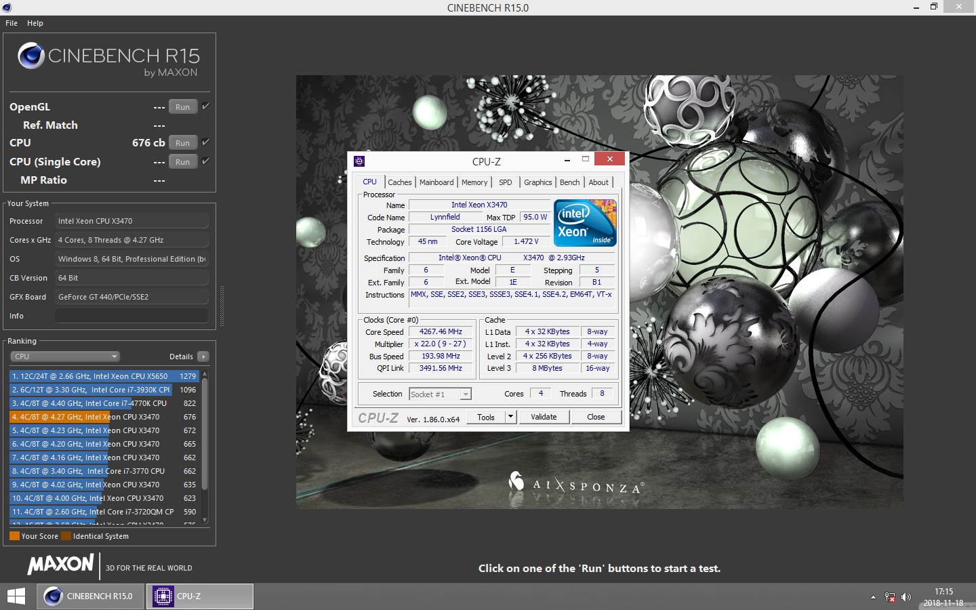Click the Intel Xeon inside logo in CPU-Z
The image size is (976, 610).
click(x=585, y=222)
